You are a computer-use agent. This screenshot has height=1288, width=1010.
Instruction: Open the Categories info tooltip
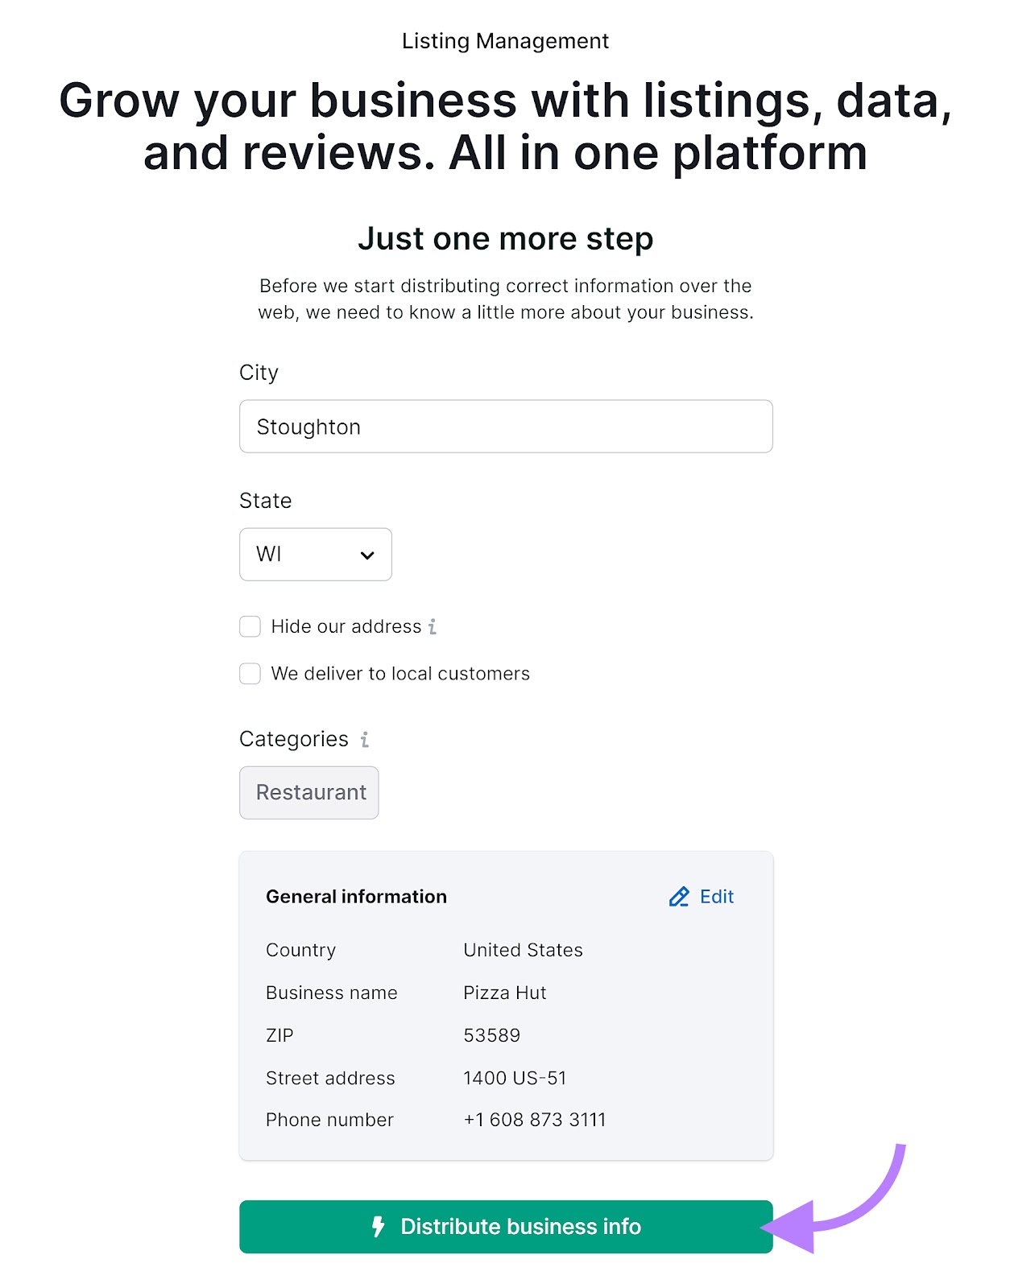[364, 739]
